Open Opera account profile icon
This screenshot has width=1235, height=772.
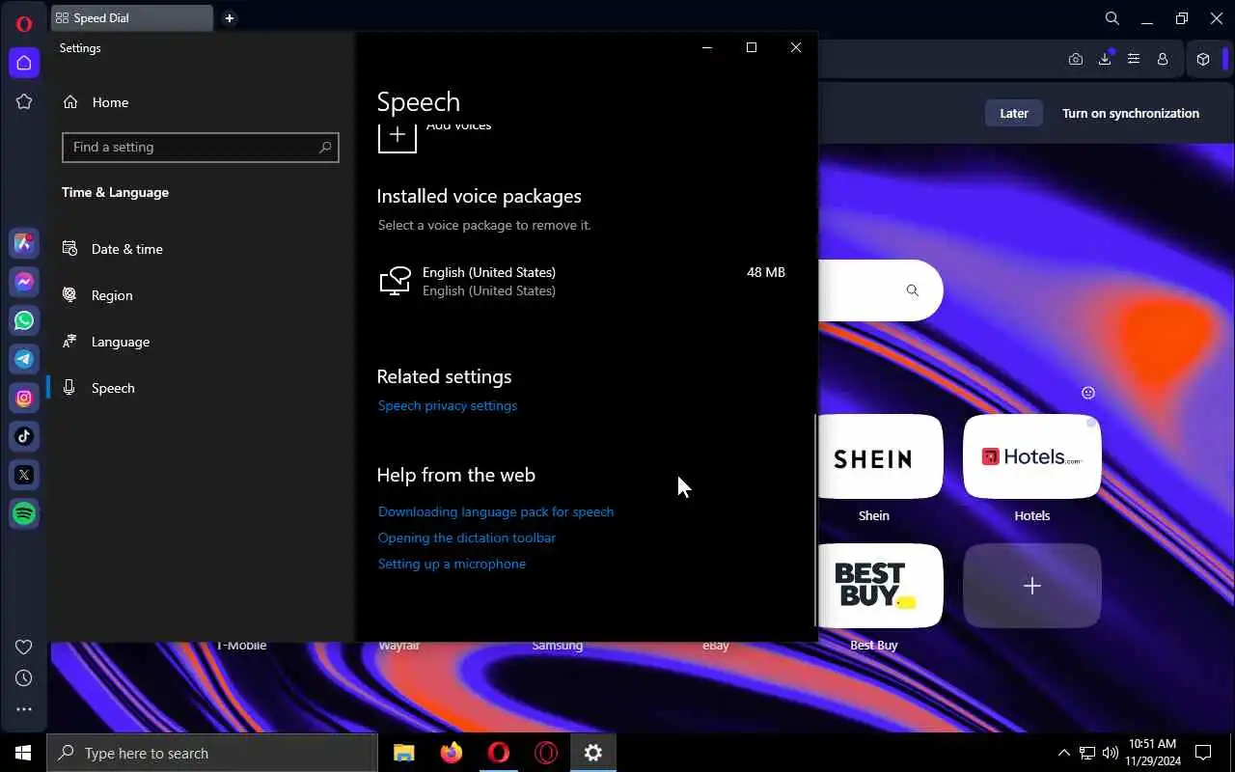point(1163,59)
